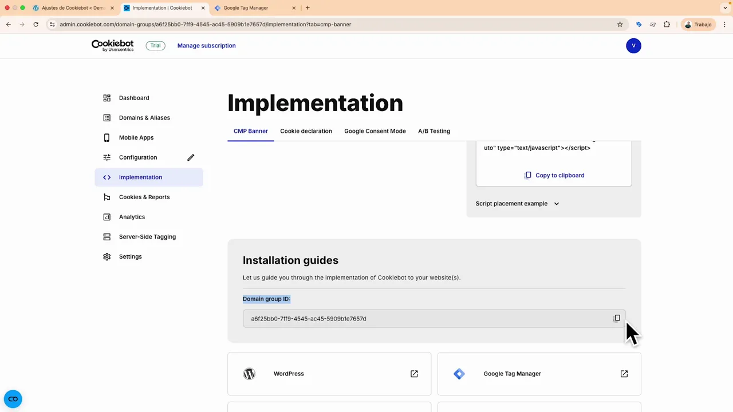Viewport: 733px width, 412px height.
Task: Switch to Cookie declaration tab
Action: click(306, 131)
